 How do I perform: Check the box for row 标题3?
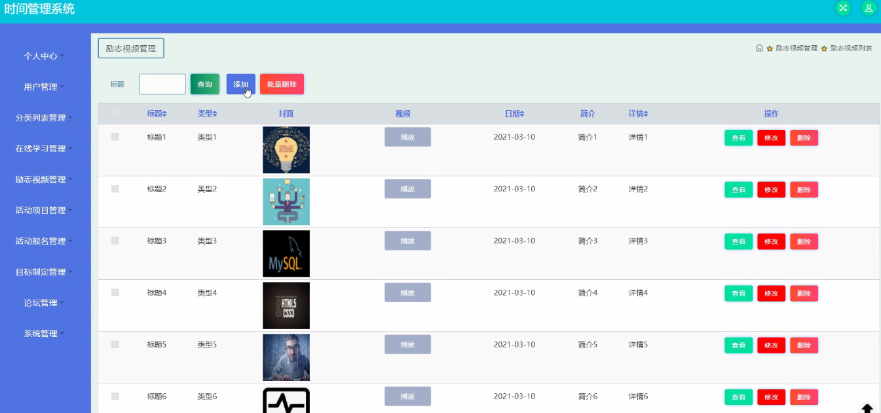(115, 241)
